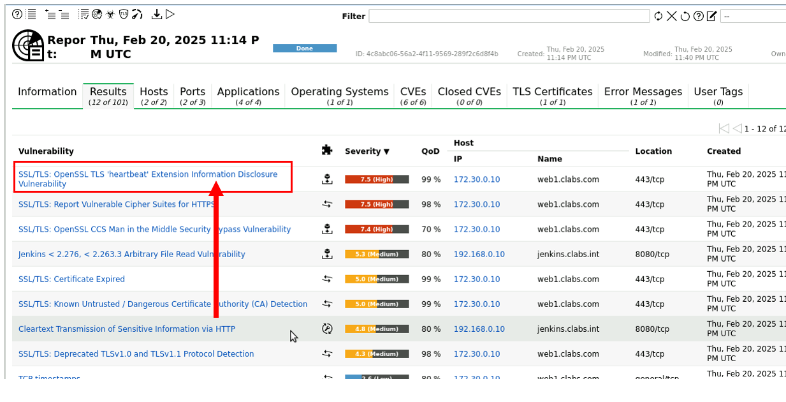This screenshot has width=786, height=402.
Task: Click the 7.4 (High) severity bar
Action: (x=377, y=229)
